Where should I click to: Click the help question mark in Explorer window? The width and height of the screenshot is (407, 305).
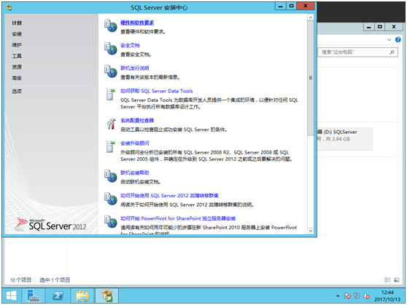click(x=398, y=39)
